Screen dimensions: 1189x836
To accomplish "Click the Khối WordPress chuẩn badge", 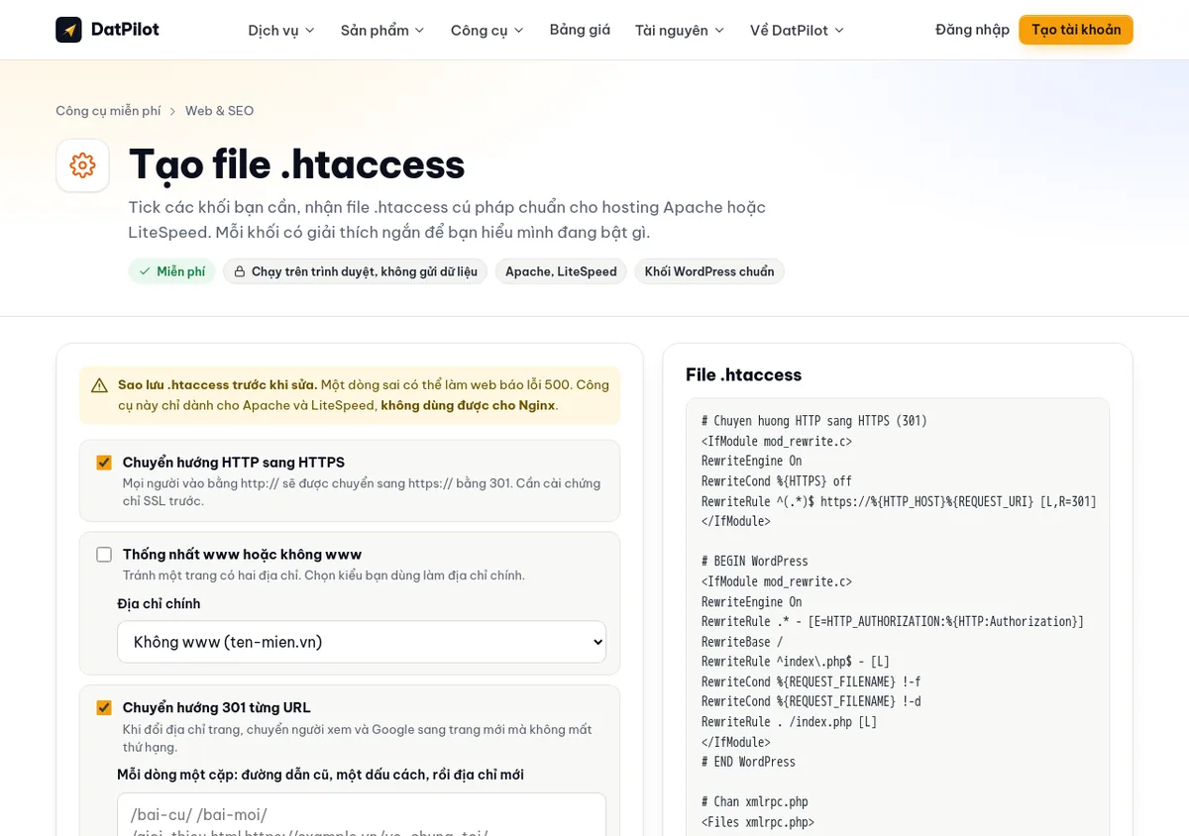I will (x=709, y=271).
